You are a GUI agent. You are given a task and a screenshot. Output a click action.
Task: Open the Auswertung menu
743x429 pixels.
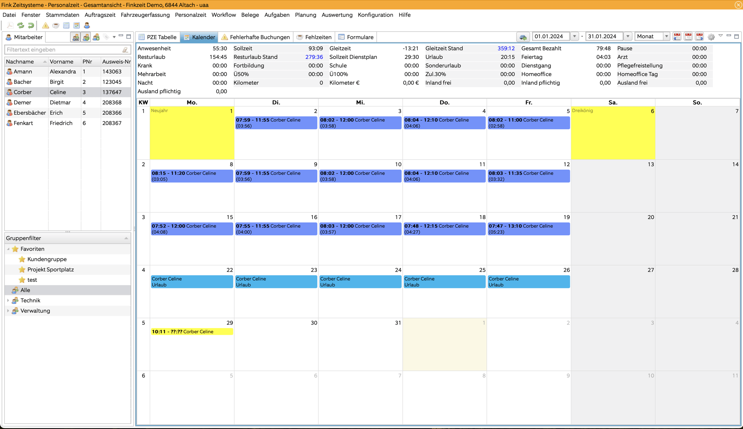click(337, 15)
